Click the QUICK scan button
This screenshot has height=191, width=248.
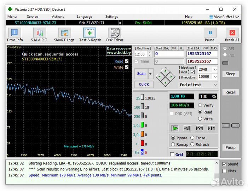click(144, 85)
